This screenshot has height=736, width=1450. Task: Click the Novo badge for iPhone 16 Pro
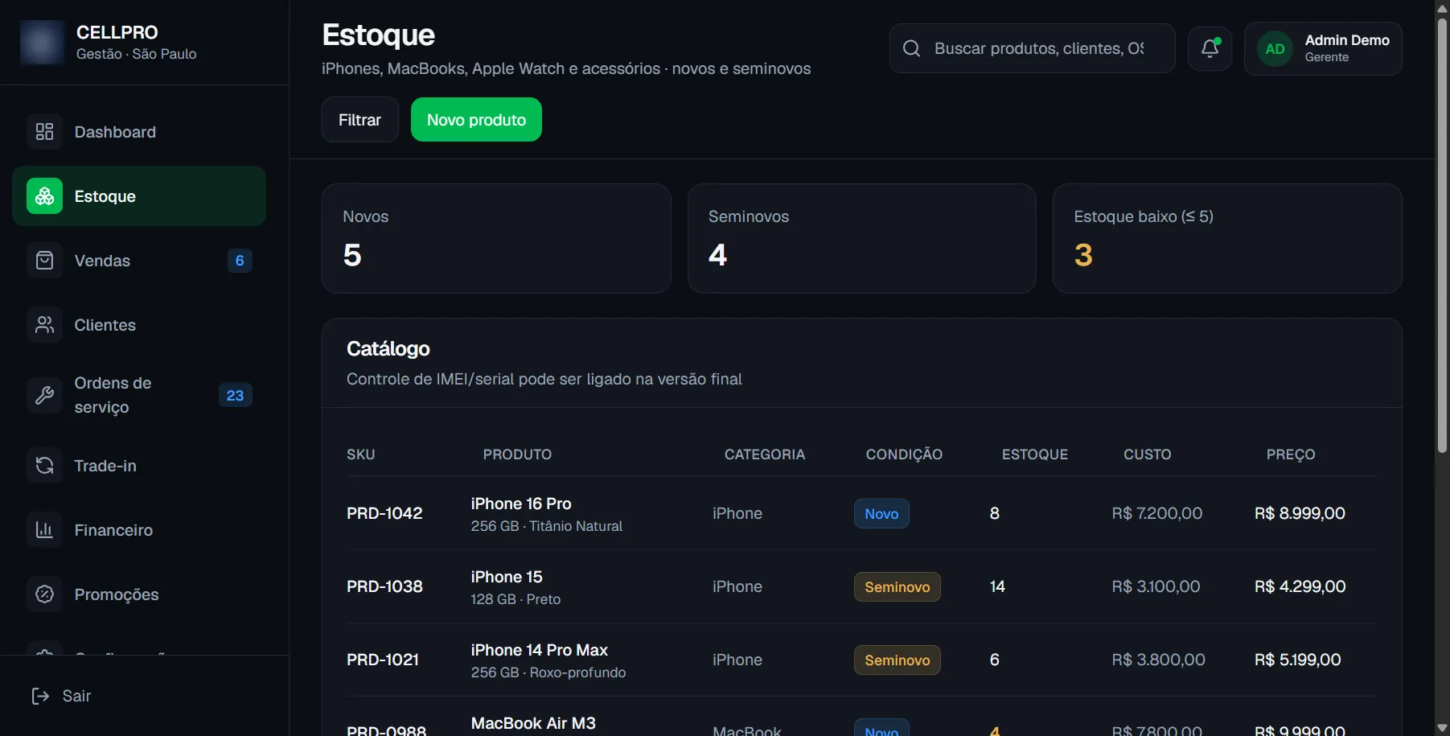tap(881, 514)
